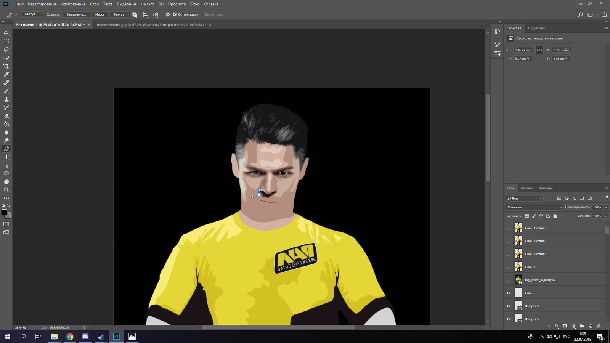Viewport: 610px width, 343px height.
Task: Show layer Слой 1 копия
Action: (509, 241)
